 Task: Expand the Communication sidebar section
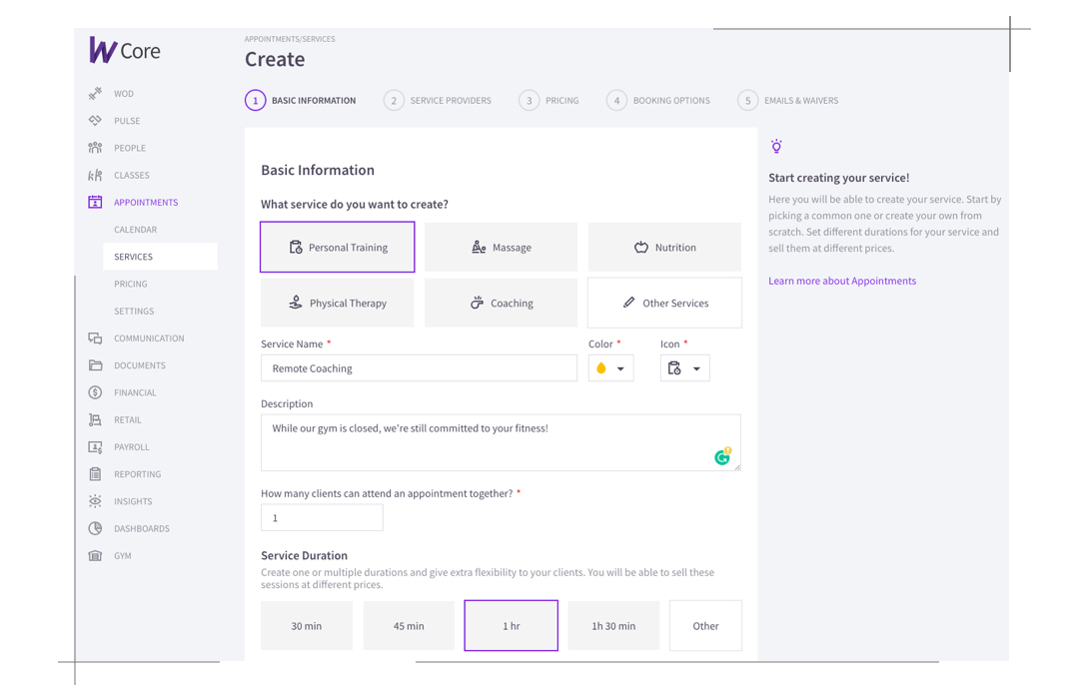coord(149,339)
